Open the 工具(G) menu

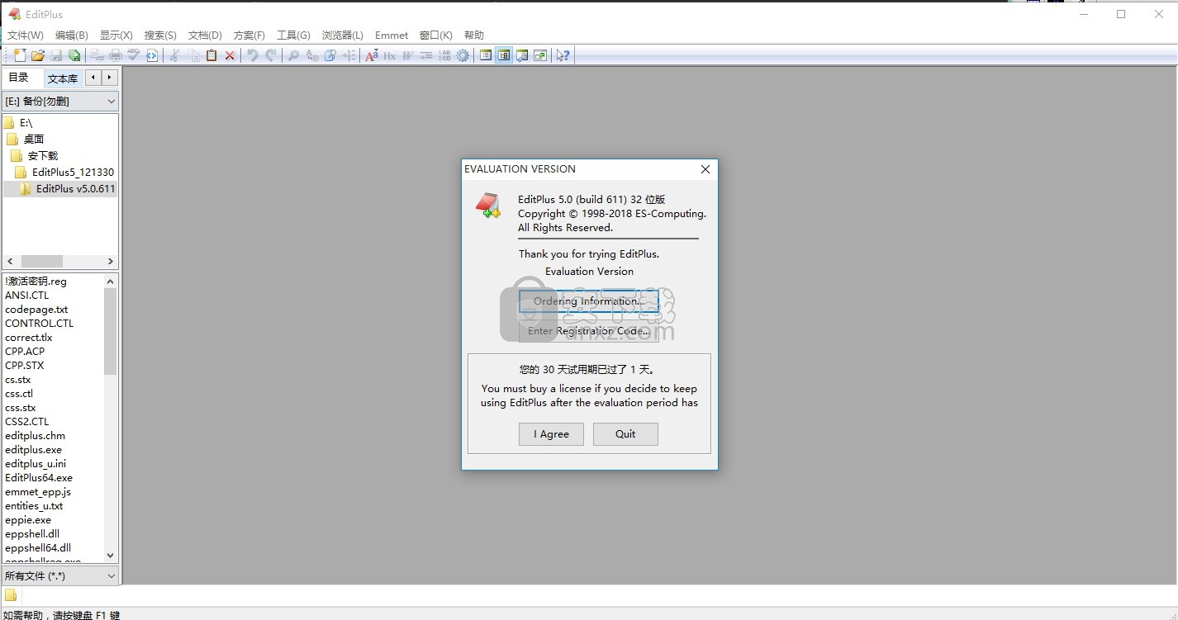point(293,35)
